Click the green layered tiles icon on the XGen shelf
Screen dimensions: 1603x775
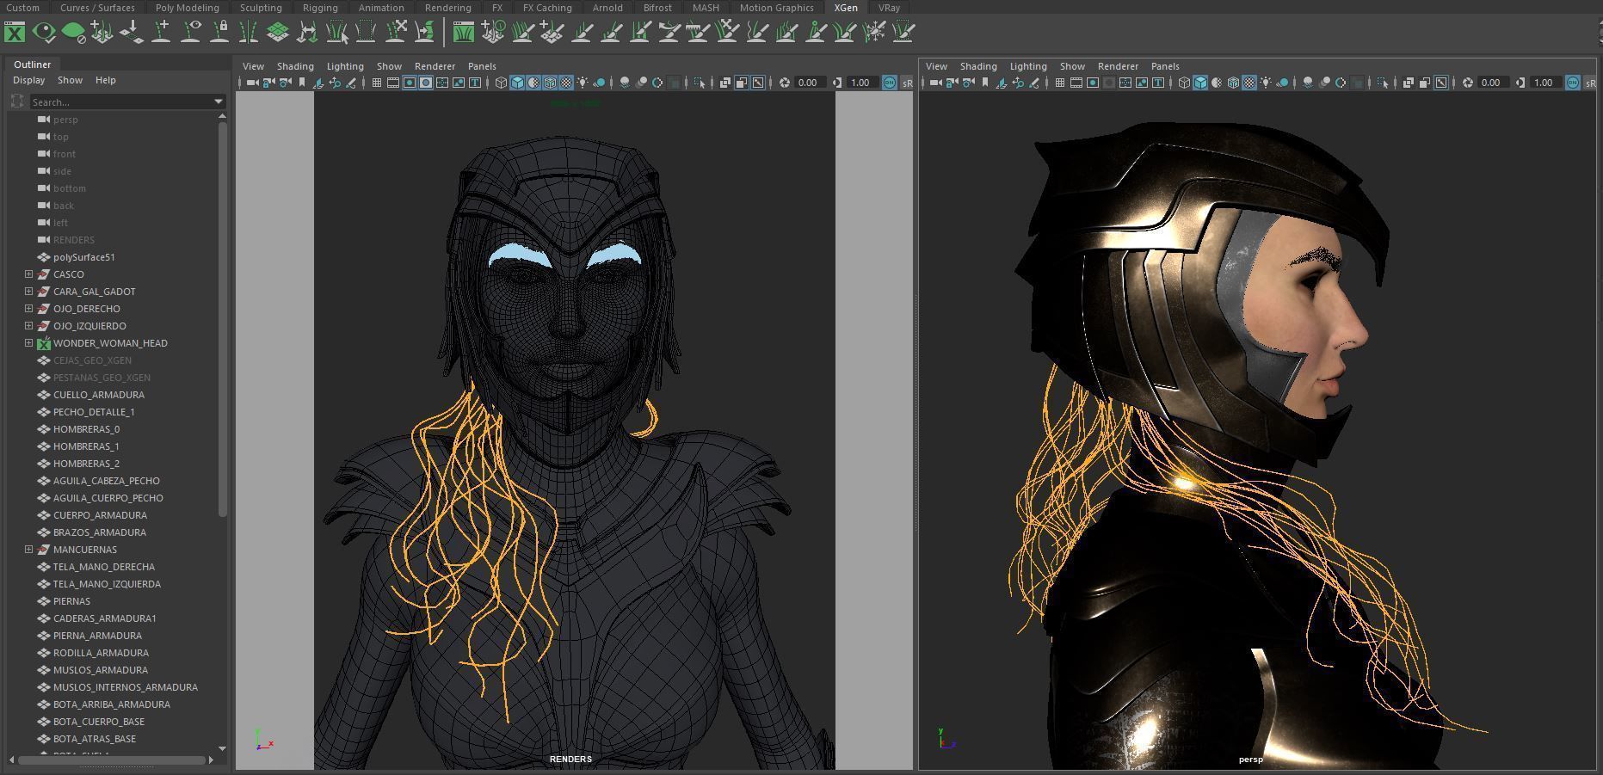pyautogui.click(x=277, y=33)
